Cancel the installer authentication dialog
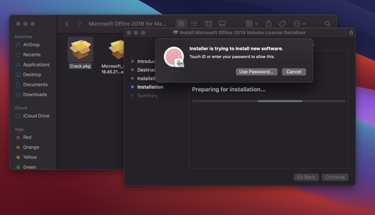This screenshot has height=215, width=375. [294, 72]
